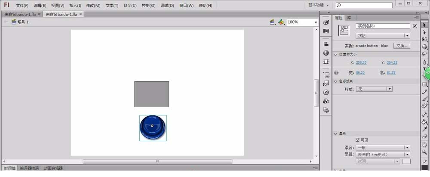Select the Rectangle tool
430x177 pixels.
pos(424,84)
